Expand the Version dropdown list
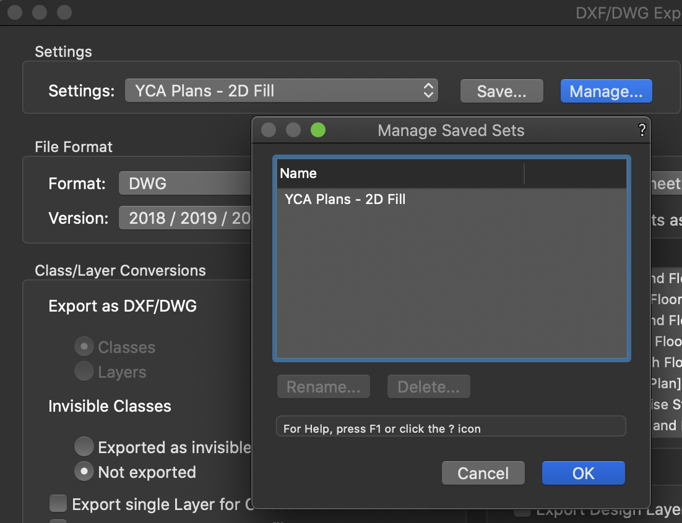Viewport: 682px width, 523px height. tap(186, 218)
